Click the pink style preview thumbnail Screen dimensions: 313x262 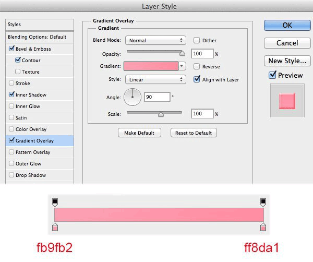click(287, 101)
